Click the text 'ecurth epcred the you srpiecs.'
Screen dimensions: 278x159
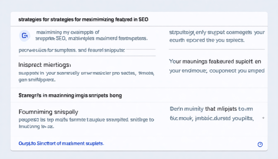[207, 40]
